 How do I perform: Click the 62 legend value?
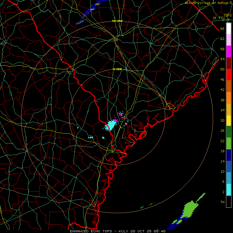(222, 39)
